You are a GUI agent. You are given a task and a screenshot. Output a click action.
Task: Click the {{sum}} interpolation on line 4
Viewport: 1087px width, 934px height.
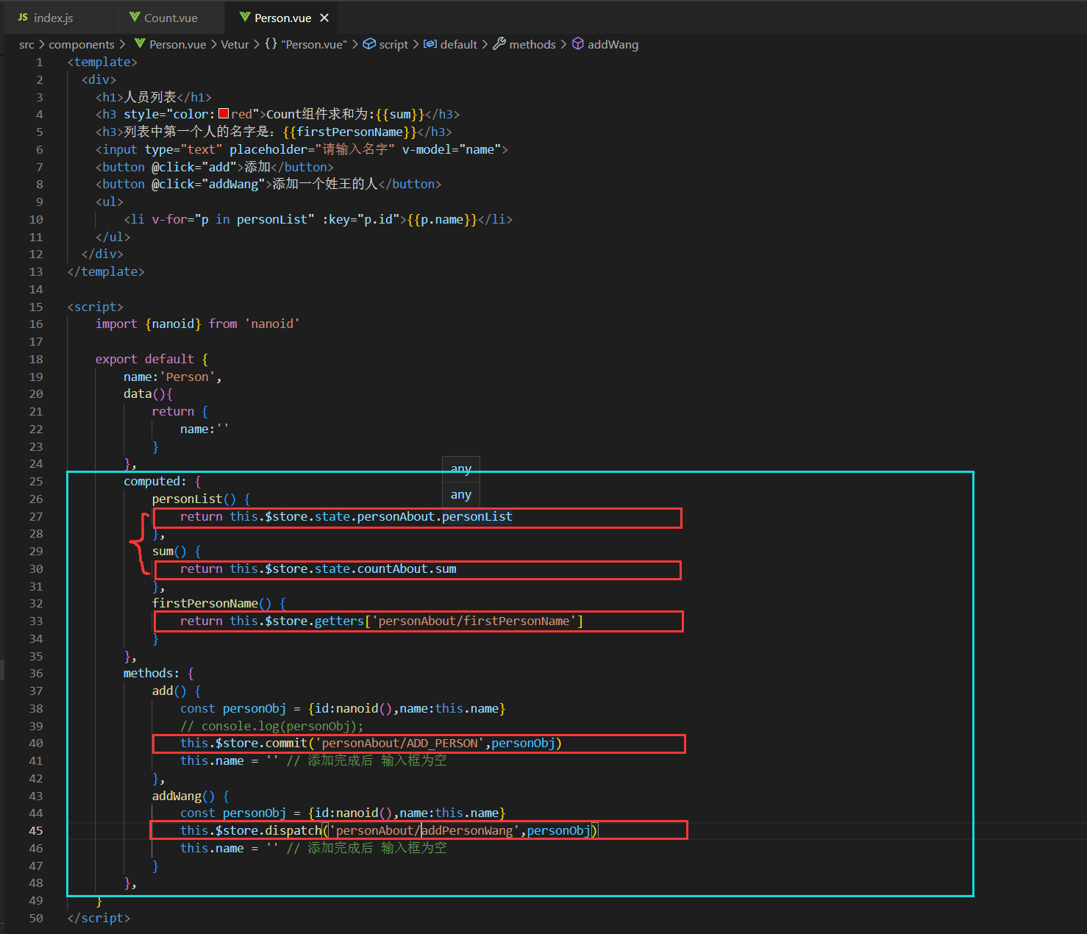coord(400,115)
